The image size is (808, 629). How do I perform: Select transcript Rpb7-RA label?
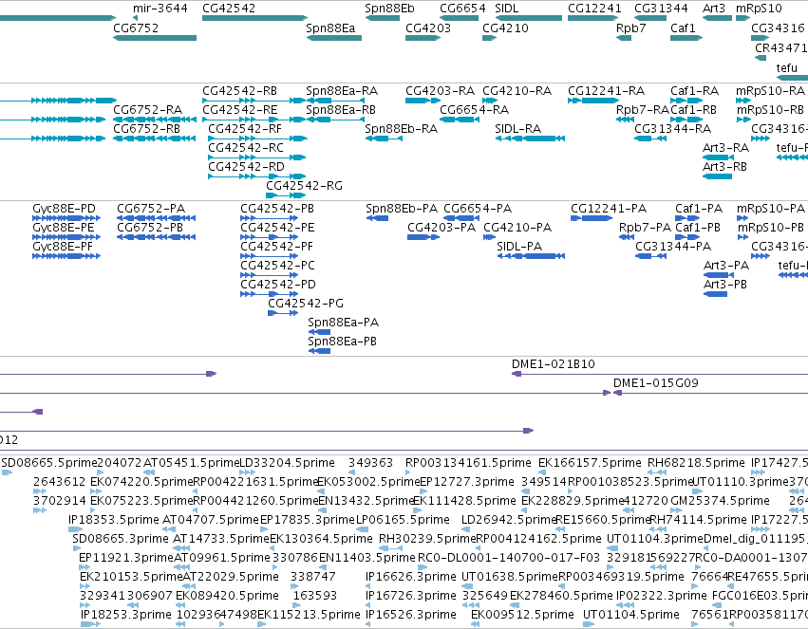(642, 110)
